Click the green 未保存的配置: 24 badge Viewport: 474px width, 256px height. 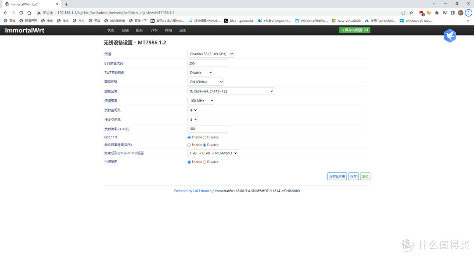coord(355,30)
